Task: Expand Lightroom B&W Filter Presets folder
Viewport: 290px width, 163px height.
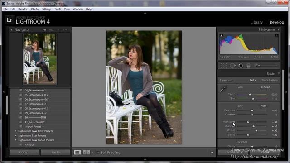Action: click(x=16, y=131)
